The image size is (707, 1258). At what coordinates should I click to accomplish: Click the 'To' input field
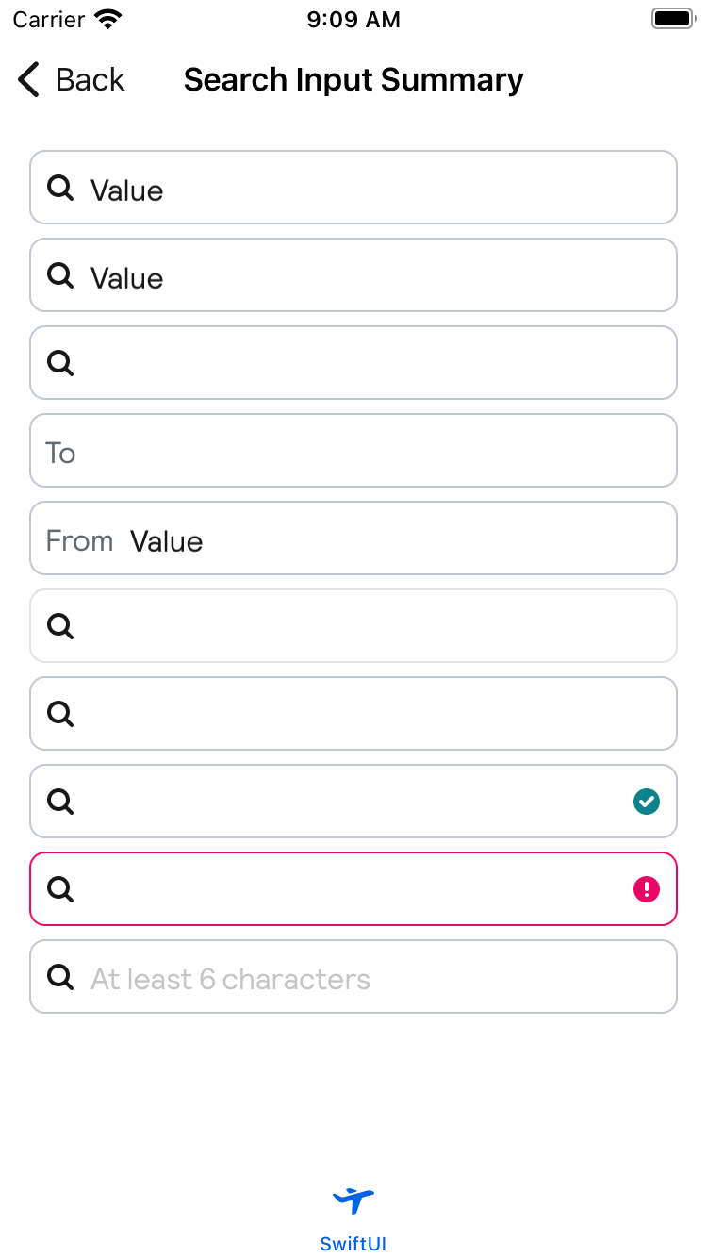[353, 451]
